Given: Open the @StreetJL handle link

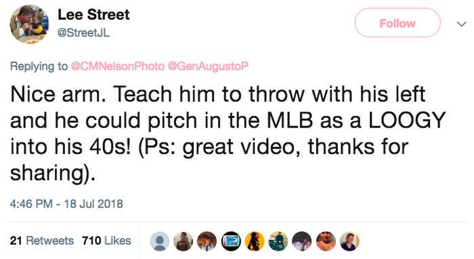Looking at the screenshot, I should [x=83, y=33].
